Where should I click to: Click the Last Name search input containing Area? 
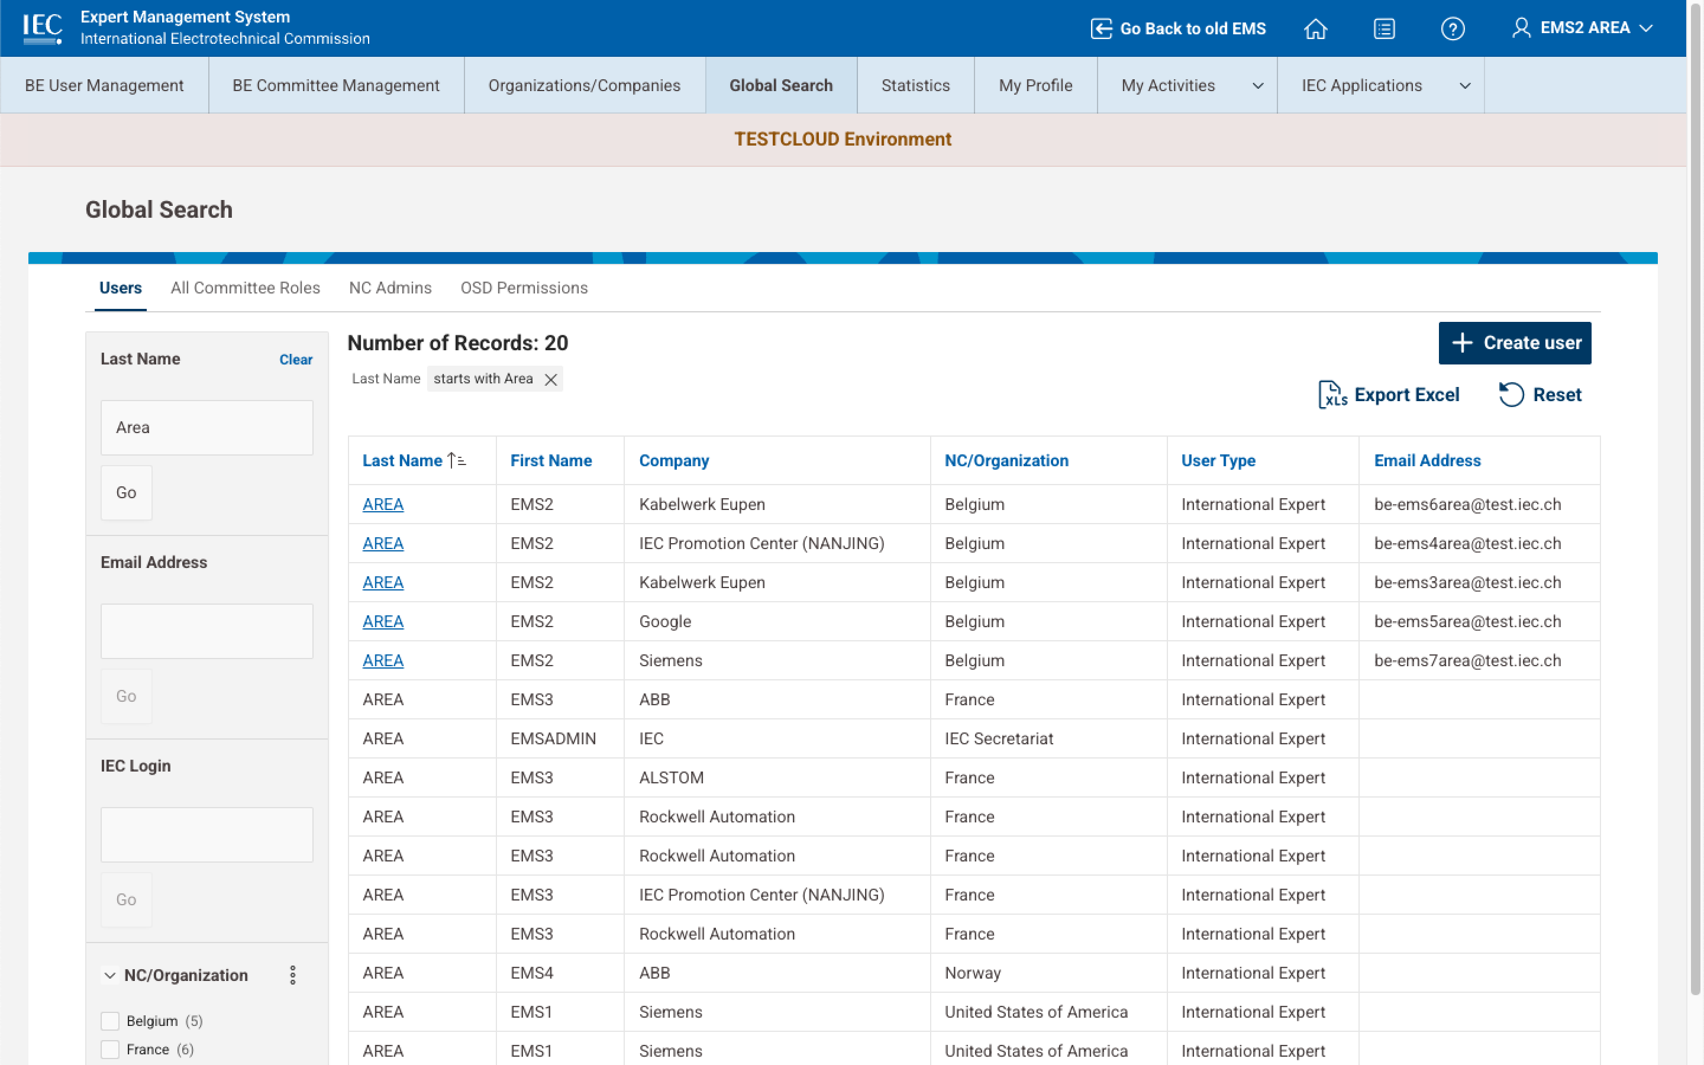point(206,427)
